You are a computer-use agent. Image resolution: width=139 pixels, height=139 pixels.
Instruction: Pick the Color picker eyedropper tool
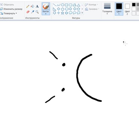pyautogui.click(x=33, y=12)
